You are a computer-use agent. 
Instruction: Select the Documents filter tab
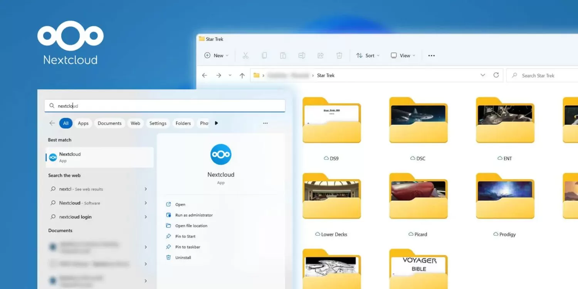(109, 123)
